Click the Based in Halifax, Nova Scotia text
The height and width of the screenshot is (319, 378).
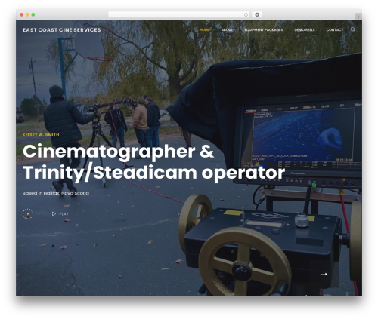pos(56,193)
